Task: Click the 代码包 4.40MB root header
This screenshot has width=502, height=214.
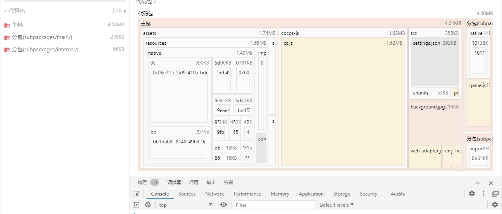Action: point(316,14)
